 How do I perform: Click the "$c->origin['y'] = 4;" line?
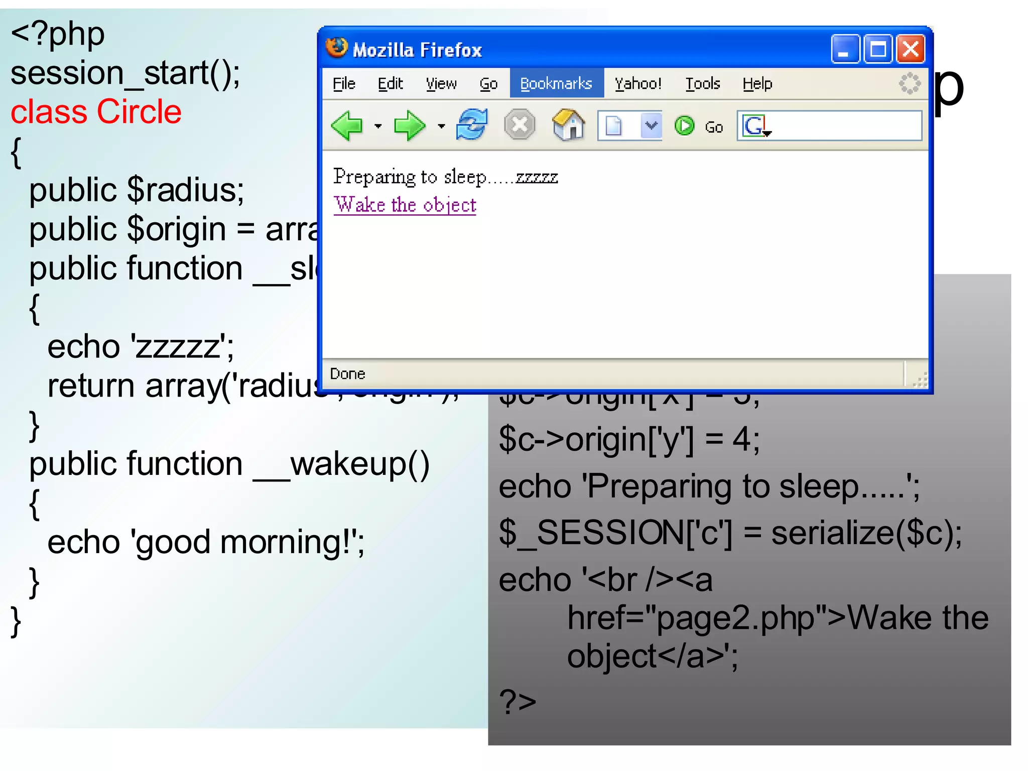629,441
